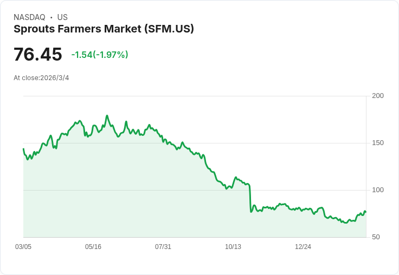
Task: Click the At close:2026/3/4 timestamp
Action: pos(41,78)
